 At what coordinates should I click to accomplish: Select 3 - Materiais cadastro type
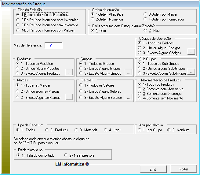point(77,130)
